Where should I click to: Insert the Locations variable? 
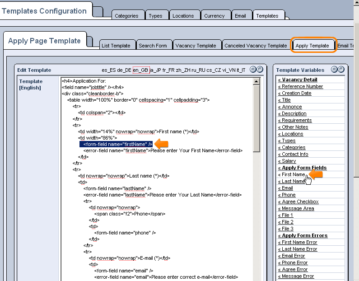pos(290,134)
